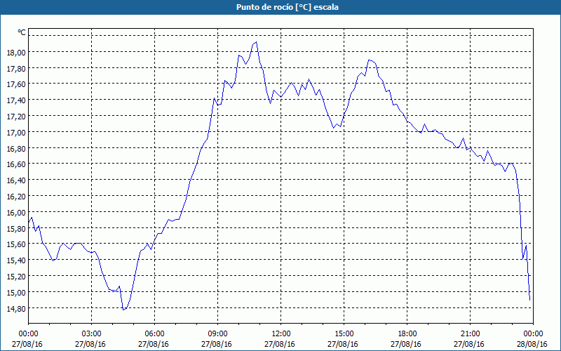
Task: Select the 15,60 y-axis value
Action: pyautogui.click(x=16, y=244)
